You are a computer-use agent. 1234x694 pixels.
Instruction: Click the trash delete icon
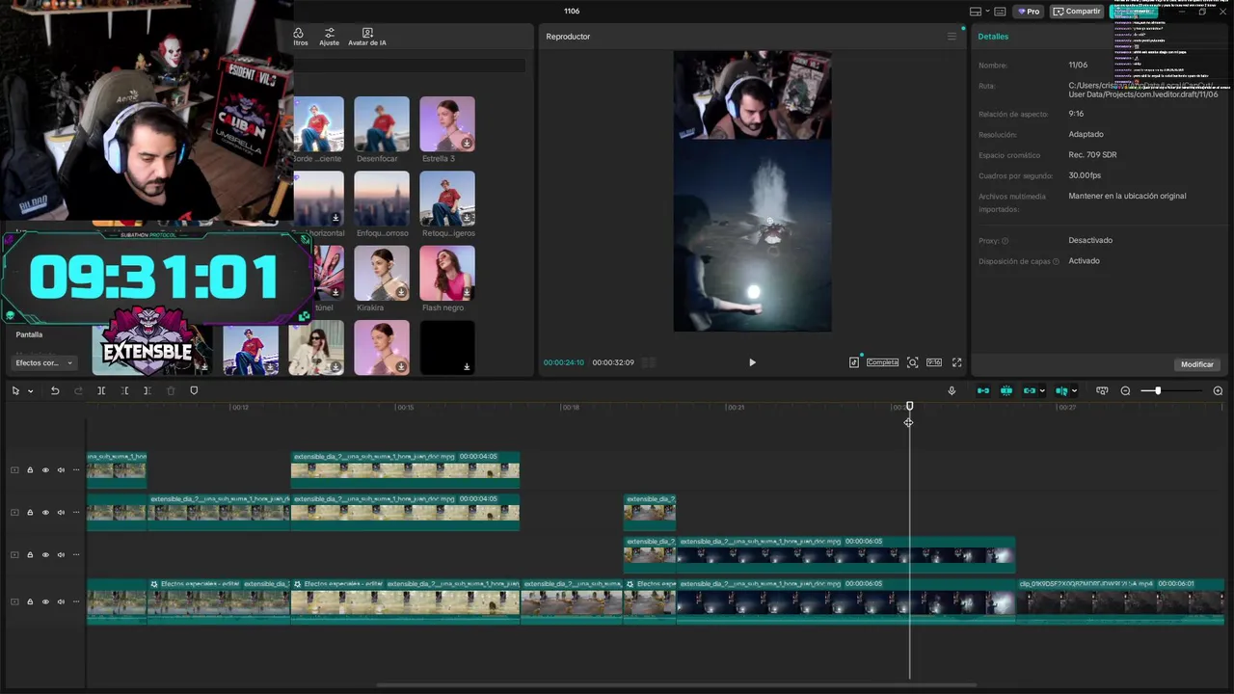(171, 390)
